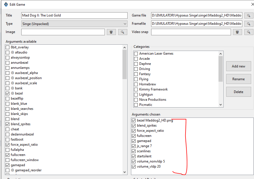254x179 pixels.
Task: Open the Type dropdown Singe (Unpacked)
Action: pos(74,24)
